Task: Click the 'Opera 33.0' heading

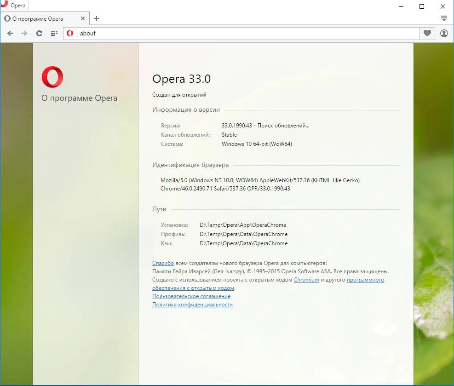Action: (182, 79)
